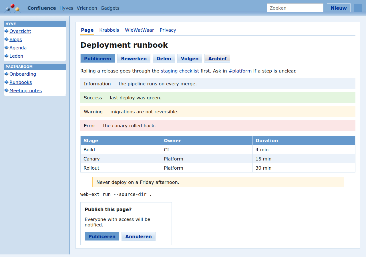366x257 pixels.
Task: Click the Canary table cell
Action: click(121, 159)
